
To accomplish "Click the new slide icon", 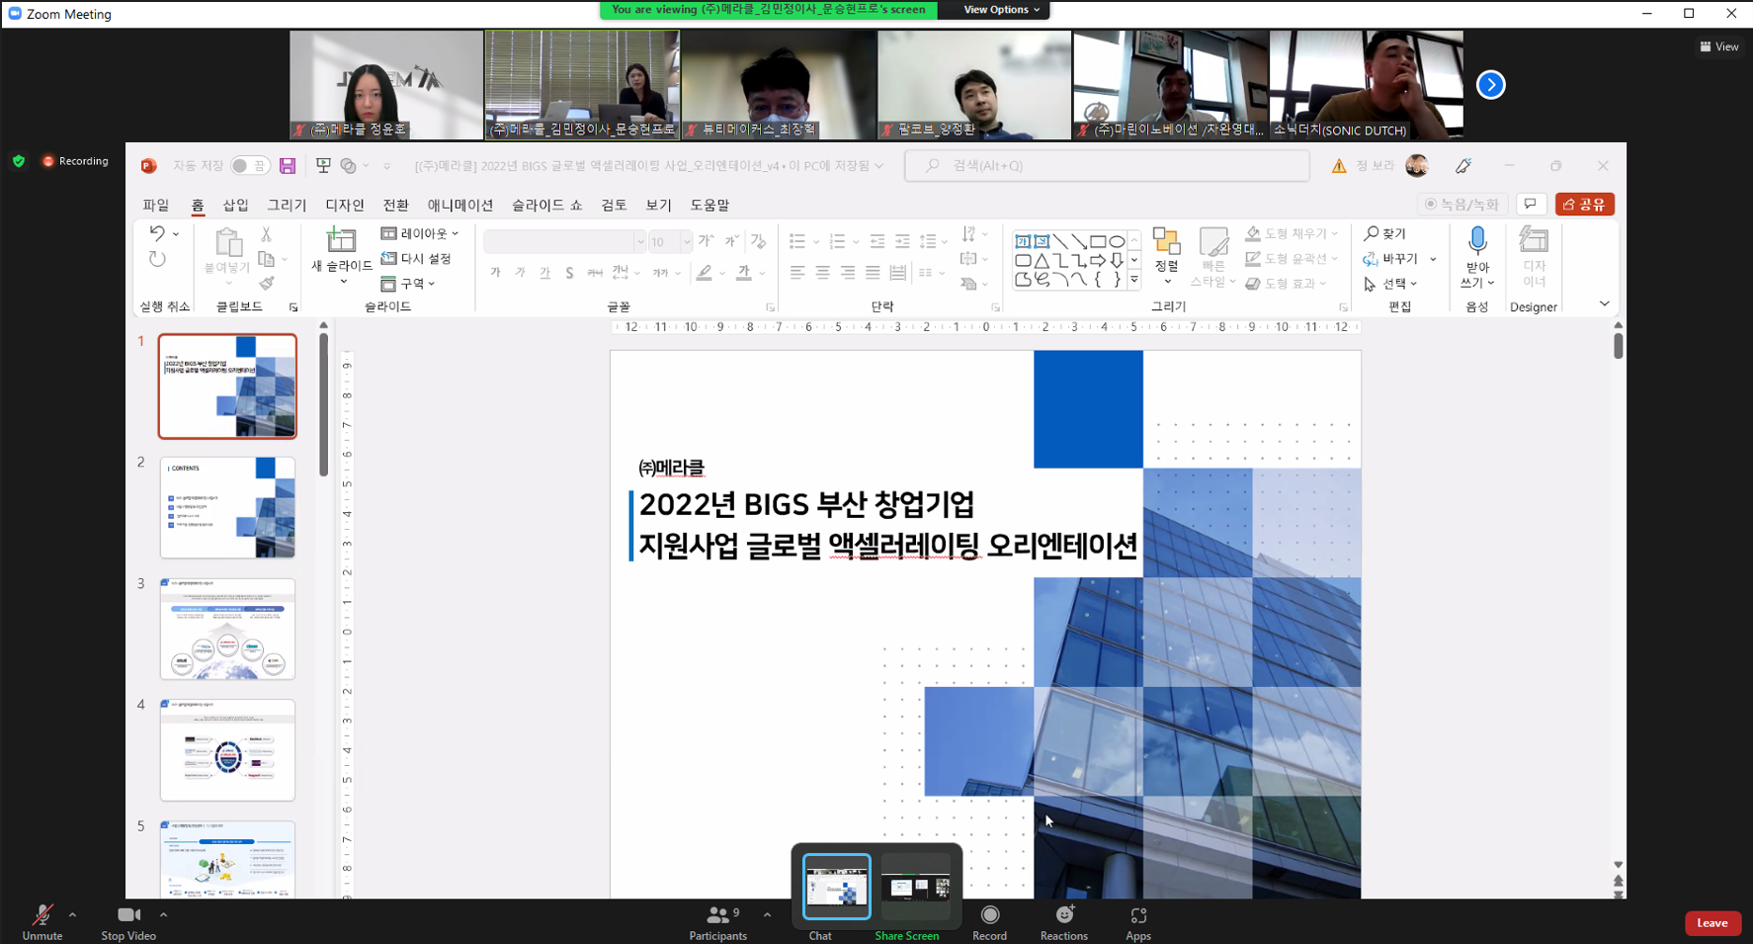I will point(341,240).
